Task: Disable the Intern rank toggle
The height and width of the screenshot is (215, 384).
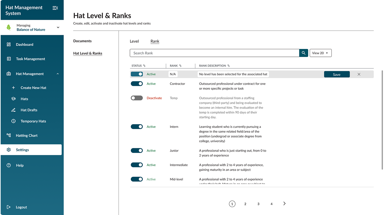Action: tap(137, 127)
